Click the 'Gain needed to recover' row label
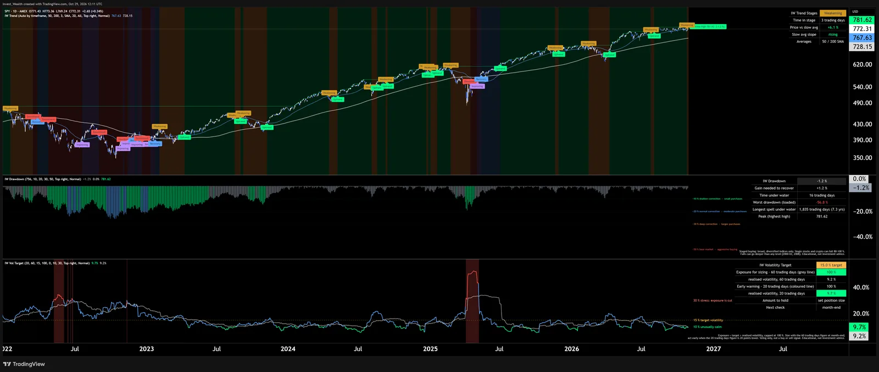The image size is (879, 372). pyautogui.click(x=774, y=188)
